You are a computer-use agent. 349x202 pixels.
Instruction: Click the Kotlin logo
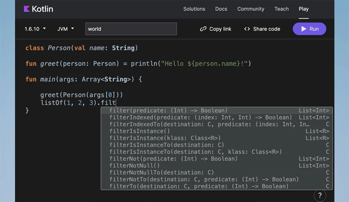coord(38,9)
